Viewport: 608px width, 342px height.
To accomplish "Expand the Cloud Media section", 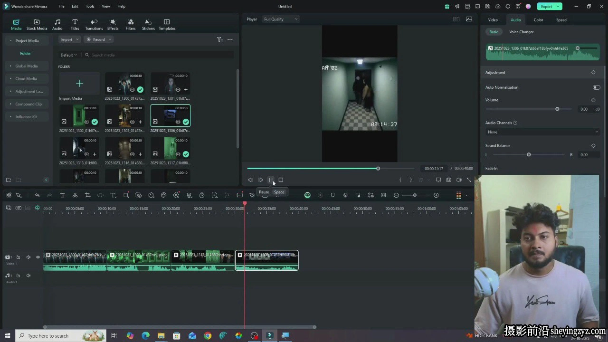I will pos(26,79).
